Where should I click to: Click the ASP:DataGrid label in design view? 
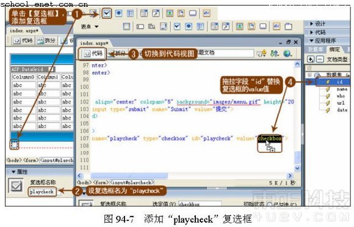27,69
